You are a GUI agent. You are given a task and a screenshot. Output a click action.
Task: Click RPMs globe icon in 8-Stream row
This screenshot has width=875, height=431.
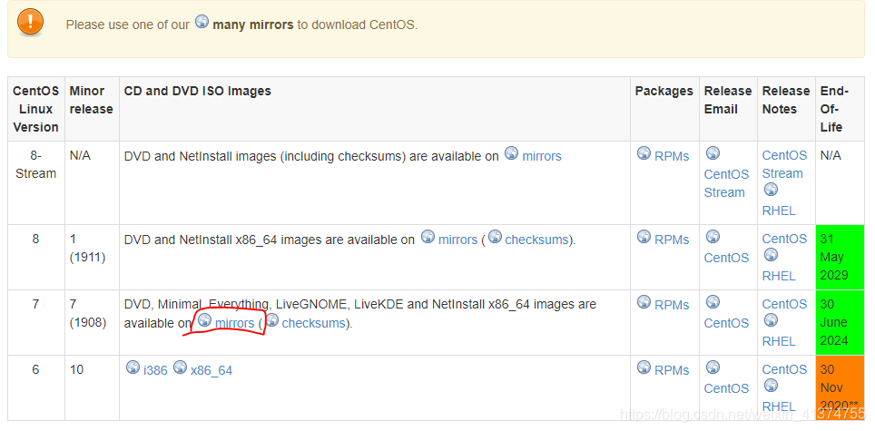tap(644, 152)
